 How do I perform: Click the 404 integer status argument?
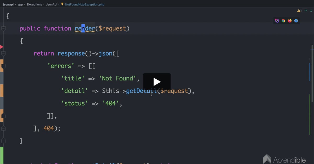click(49, 128)
